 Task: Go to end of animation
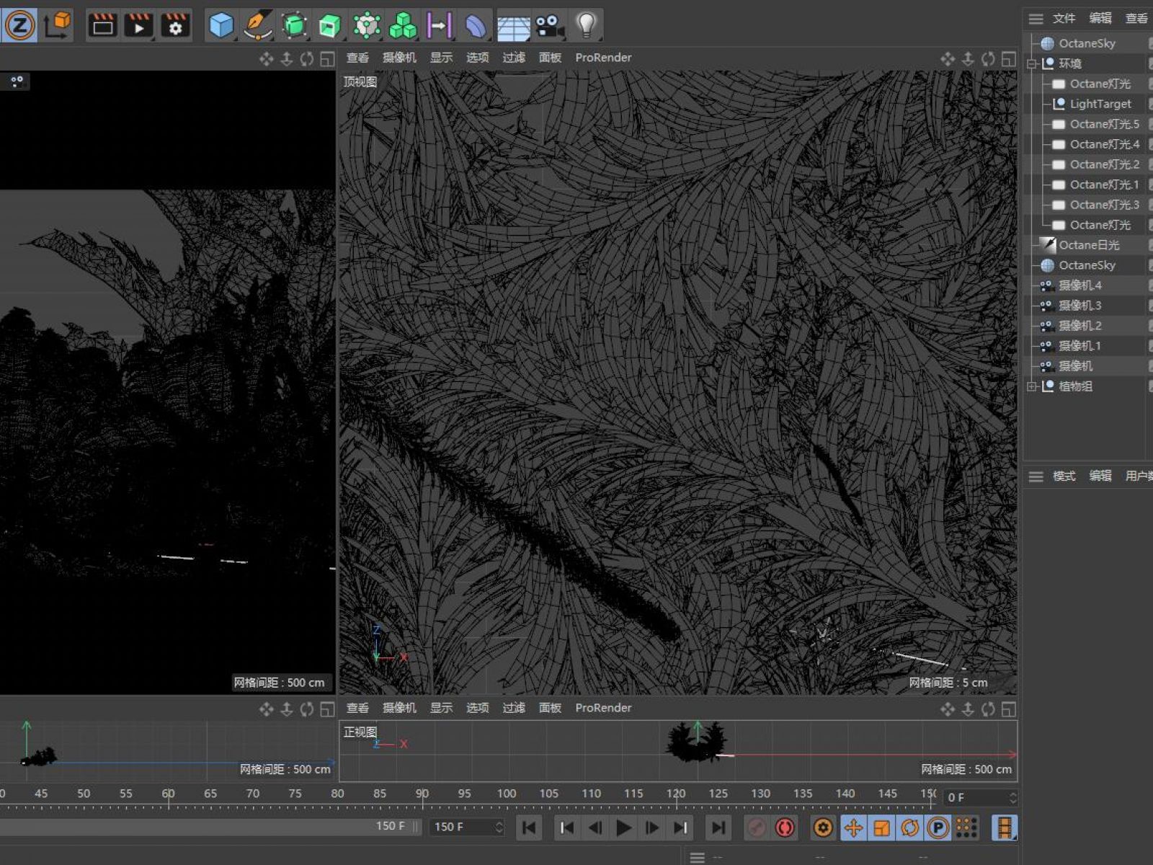pos(718,828)
